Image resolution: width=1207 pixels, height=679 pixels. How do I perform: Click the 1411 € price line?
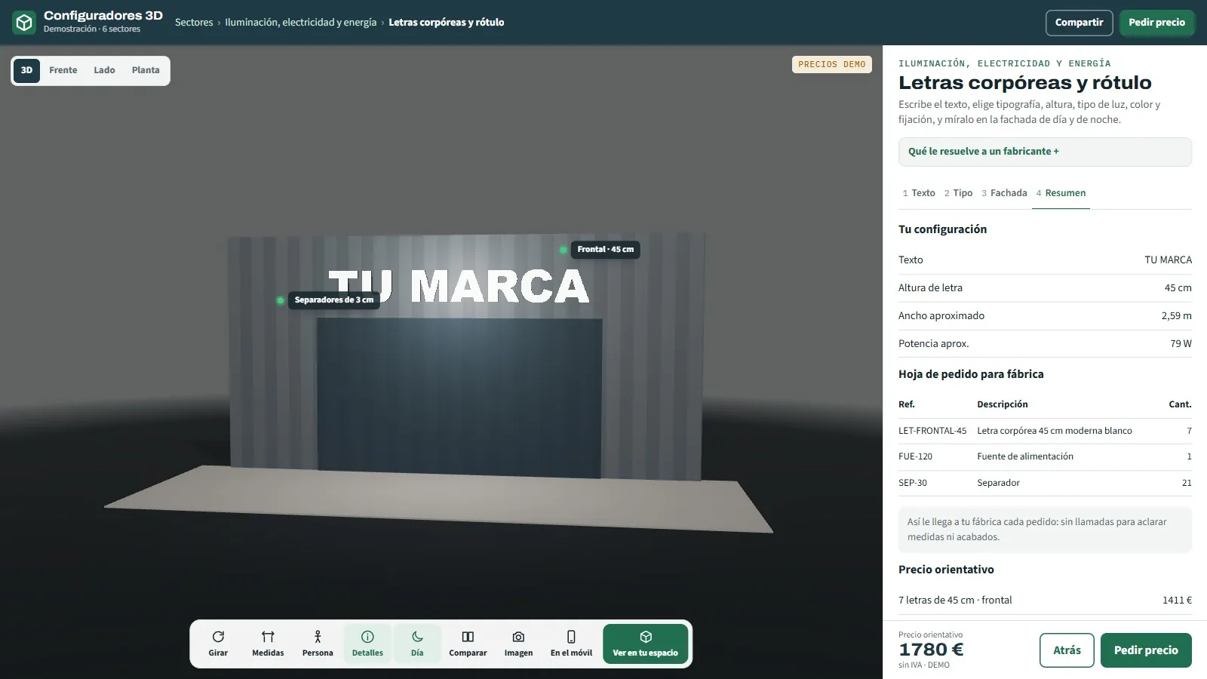(x=1045, y=601)
